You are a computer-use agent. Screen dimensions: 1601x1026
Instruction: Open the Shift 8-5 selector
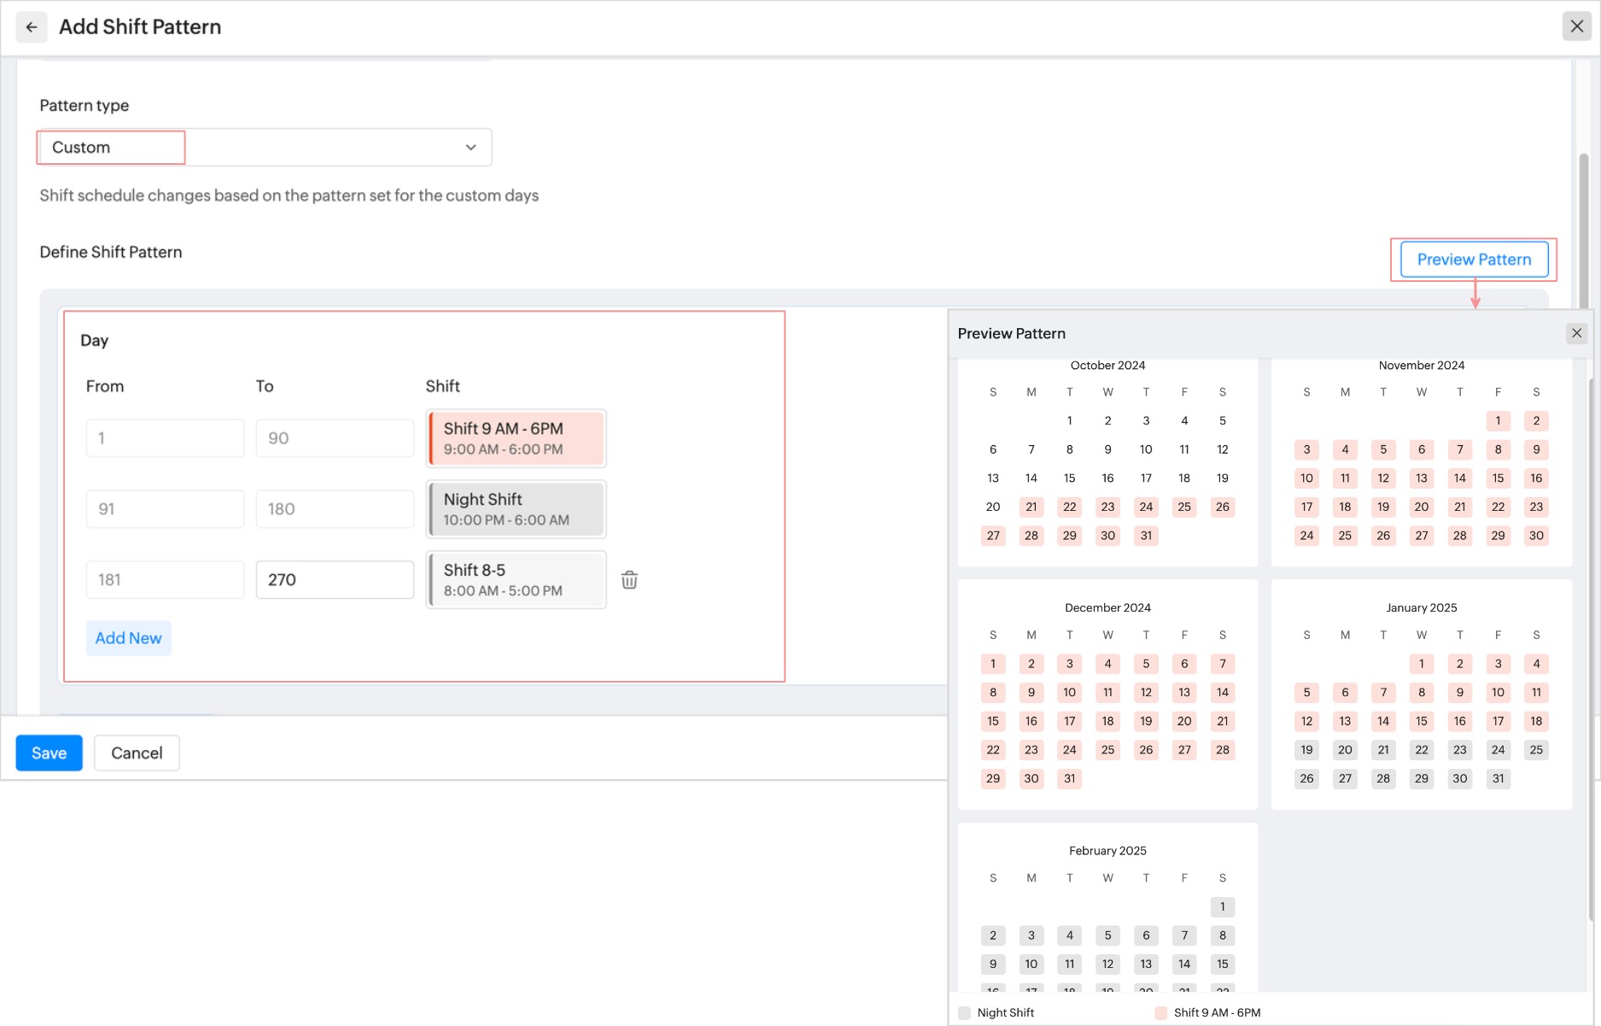pos(516,580)
